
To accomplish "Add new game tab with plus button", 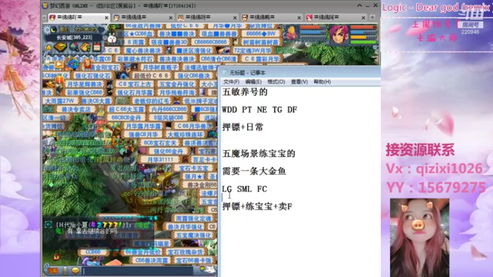I will click(372, 17).
